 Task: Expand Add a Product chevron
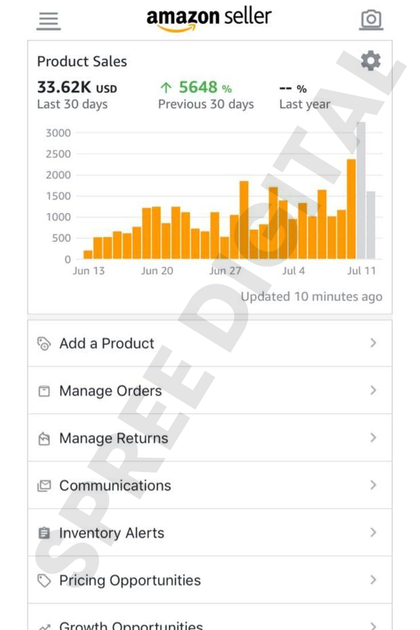[373, 343]
